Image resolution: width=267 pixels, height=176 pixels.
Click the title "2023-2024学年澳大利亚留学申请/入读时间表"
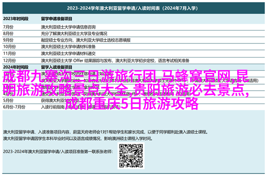132,8
